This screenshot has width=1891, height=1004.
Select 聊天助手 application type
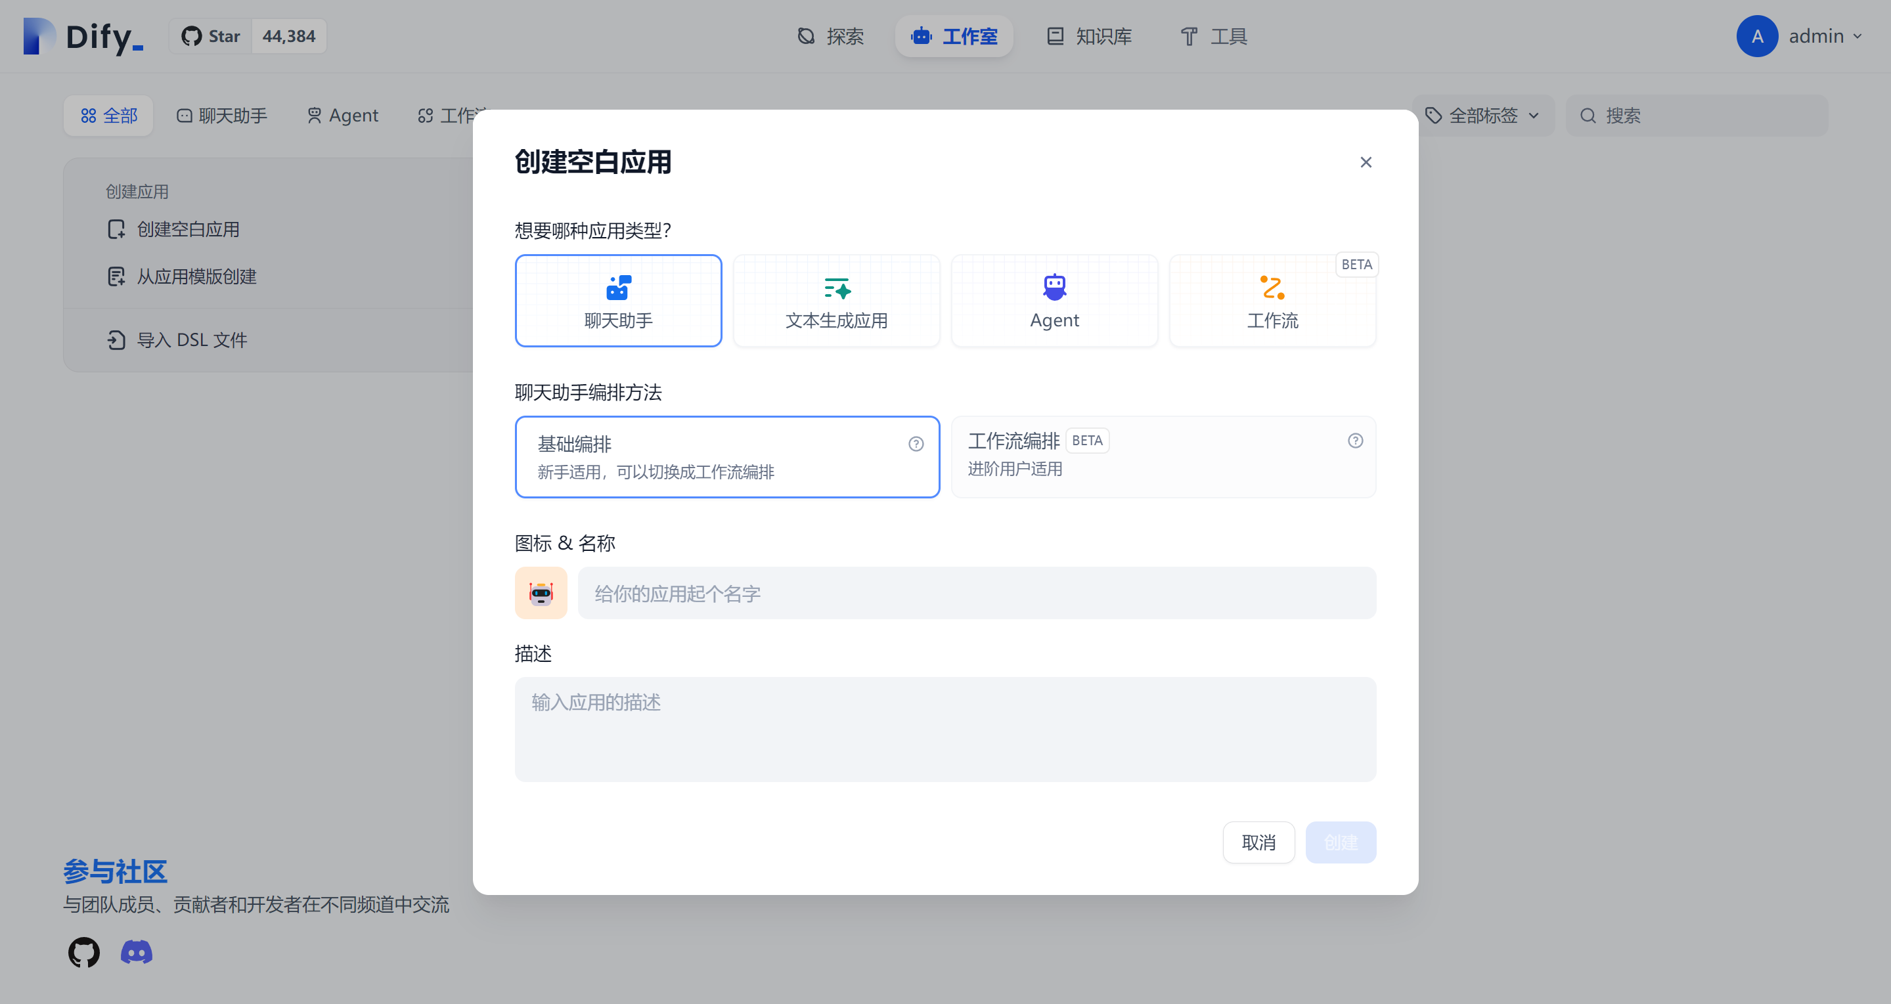618,301
